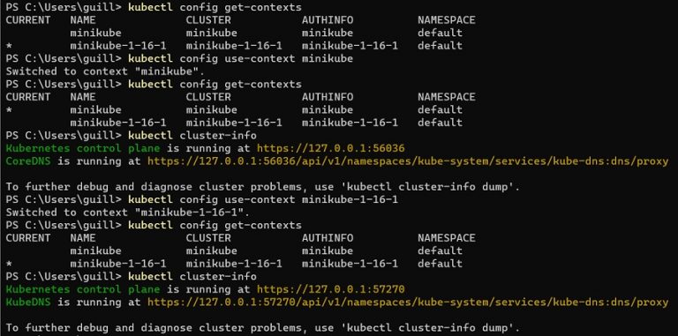678x336 pixels.
Task: Click the 'kubectl config use-context minikube-1-16-1' command
Action: tap(263, 200)
